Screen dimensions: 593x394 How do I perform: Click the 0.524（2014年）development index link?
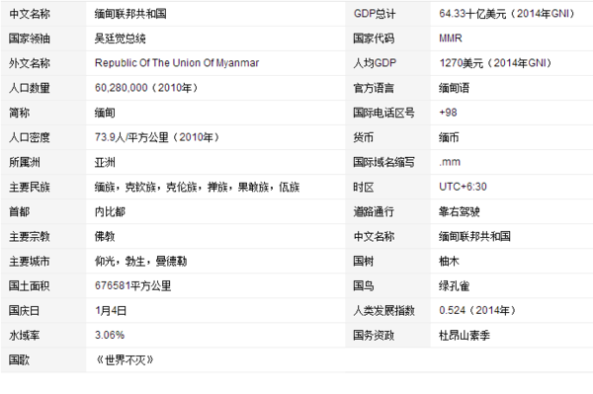pyautogui.click(x=477, y=310)
